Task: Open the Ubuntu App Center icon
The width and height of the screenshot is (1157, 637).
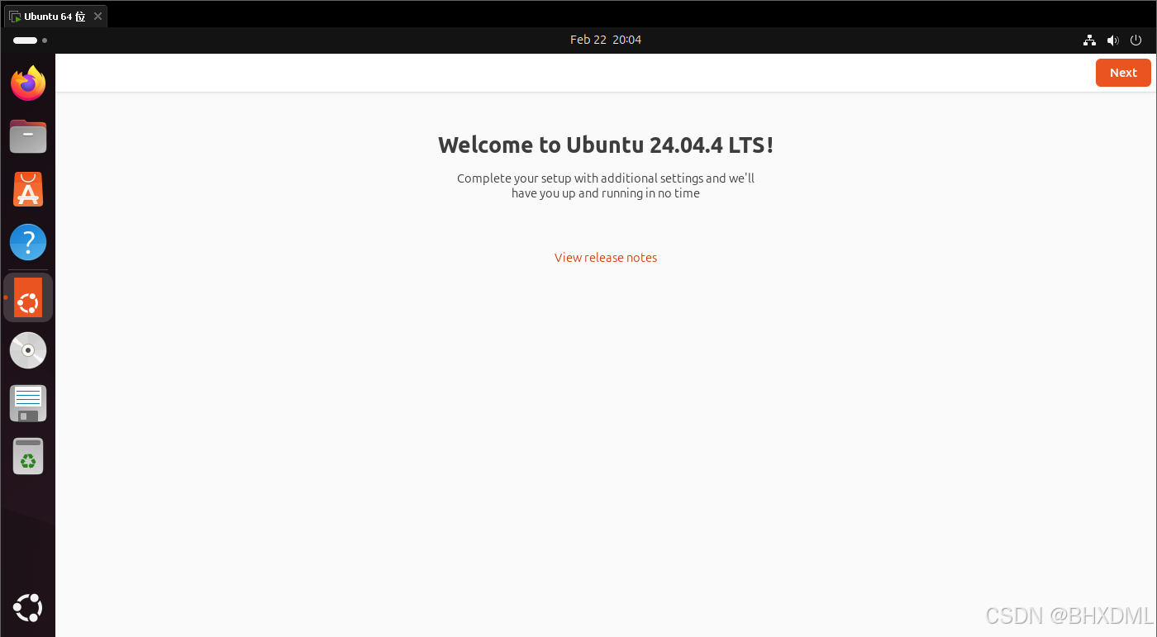Action: click(x=28, y=189)
